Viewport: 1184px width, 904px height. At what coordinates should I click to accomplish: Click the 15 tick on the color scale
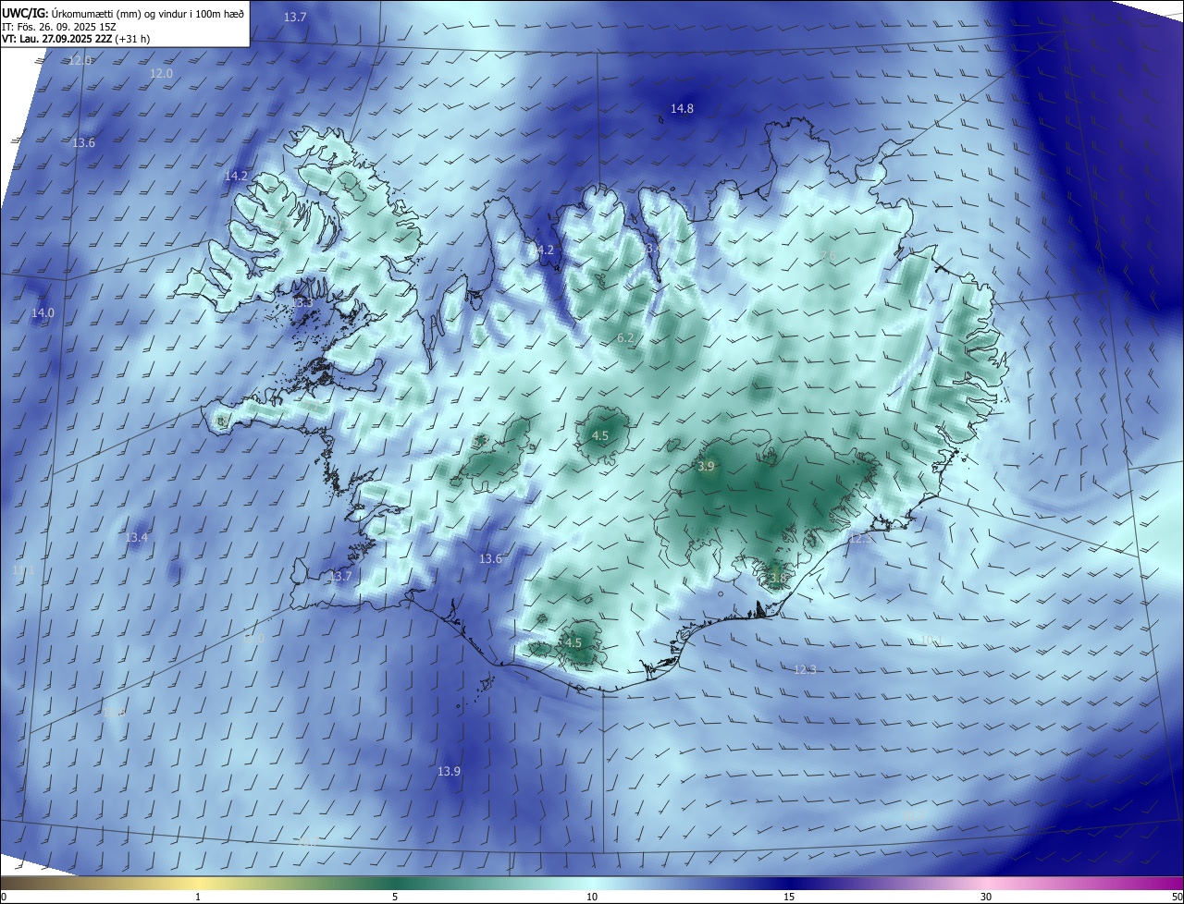tap(789, 897)
